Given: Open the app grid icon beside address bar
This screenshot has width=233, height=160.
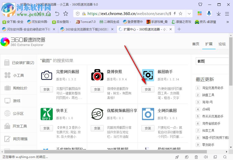Looking at the screenshot, I should [200, 13].
